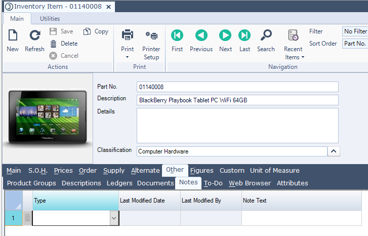Viewport: 368px width, 236px height.
Task: Click the Description text field
Action: pos(237,100)
